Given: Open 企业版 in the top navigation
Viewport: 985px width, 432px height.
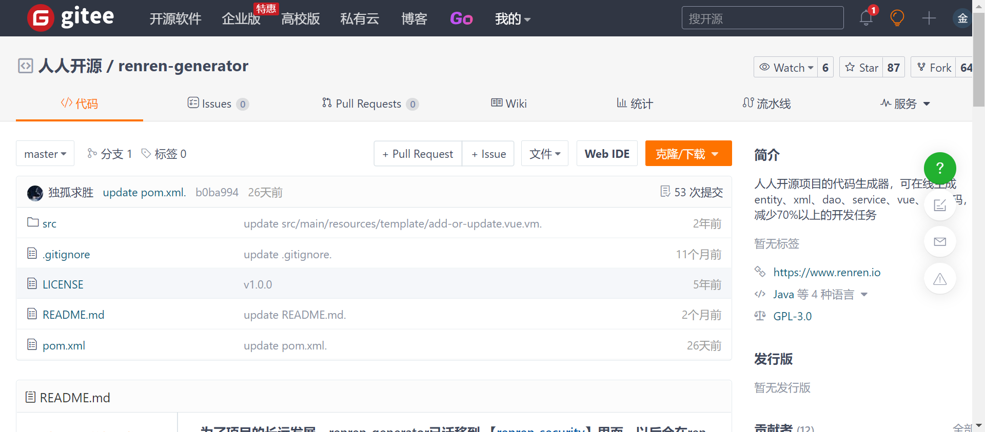Looking at the screenshot, I should [x=241, y=19].
